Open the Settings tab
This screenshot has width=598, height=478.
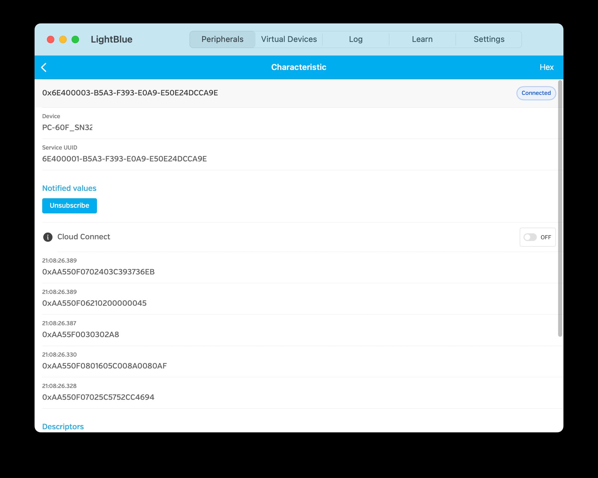pyautogui.click(x=489, y=39)
